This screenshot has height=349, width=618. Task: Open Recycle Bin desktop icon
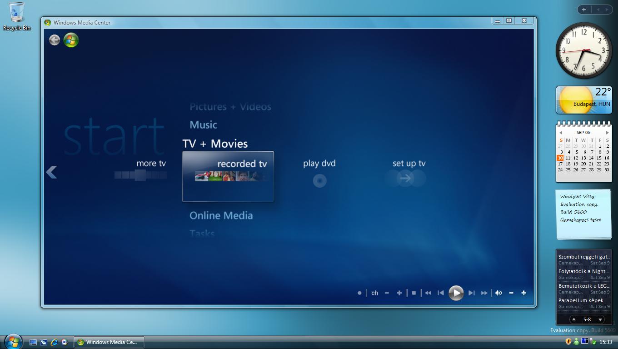[17, 16]
